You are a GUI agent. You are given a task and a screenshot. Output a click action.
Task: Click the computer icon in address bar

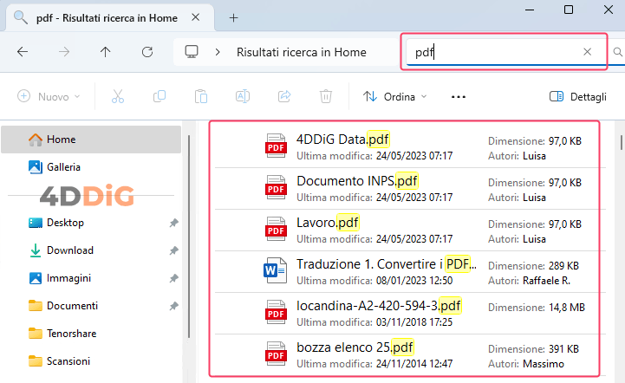[x=192, y=52]
